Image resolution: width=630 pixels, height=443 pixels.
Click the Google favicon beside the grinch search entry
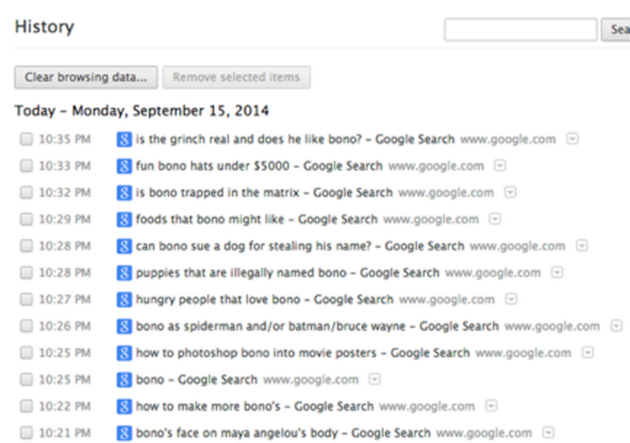pos(124,140)
